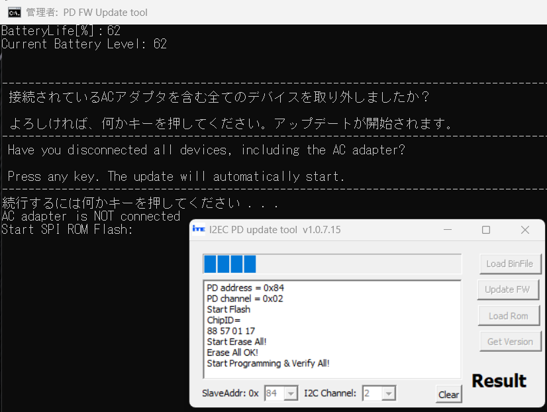Open the SlaveAddr dropdown showing 84
The image size is (547, 412).
tap(291, 393)
